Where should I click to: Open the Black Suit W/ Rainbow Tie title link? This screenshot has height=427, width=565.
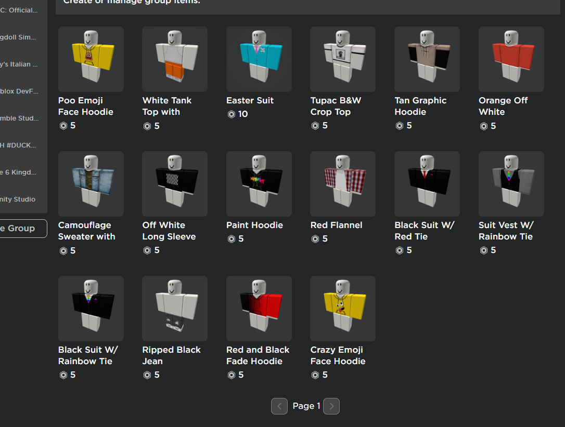tap(88, 355)
